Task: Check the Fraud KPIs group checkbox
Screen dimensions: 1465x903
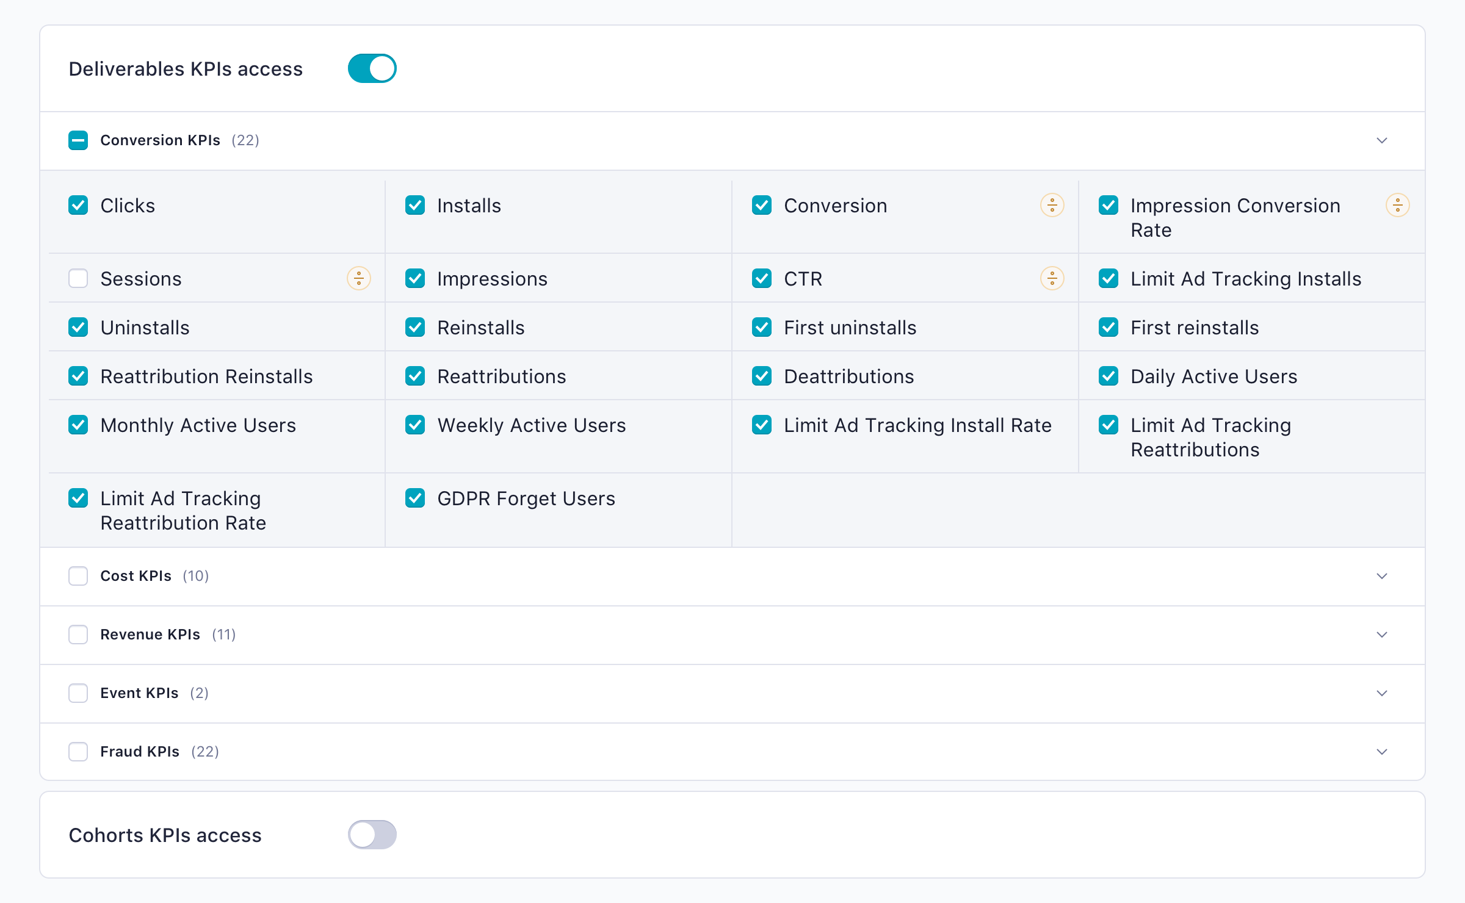Action: click(78, 752)
